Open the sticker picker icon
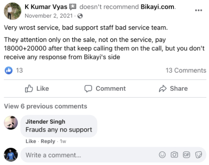This screenshot has height=165, width=209. [x=199, y=155]
